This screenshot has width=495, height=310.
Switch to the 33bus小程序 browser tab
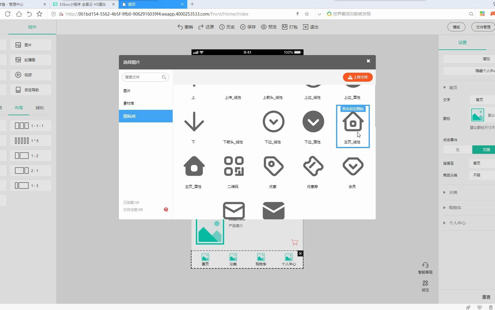click(84, 4)
